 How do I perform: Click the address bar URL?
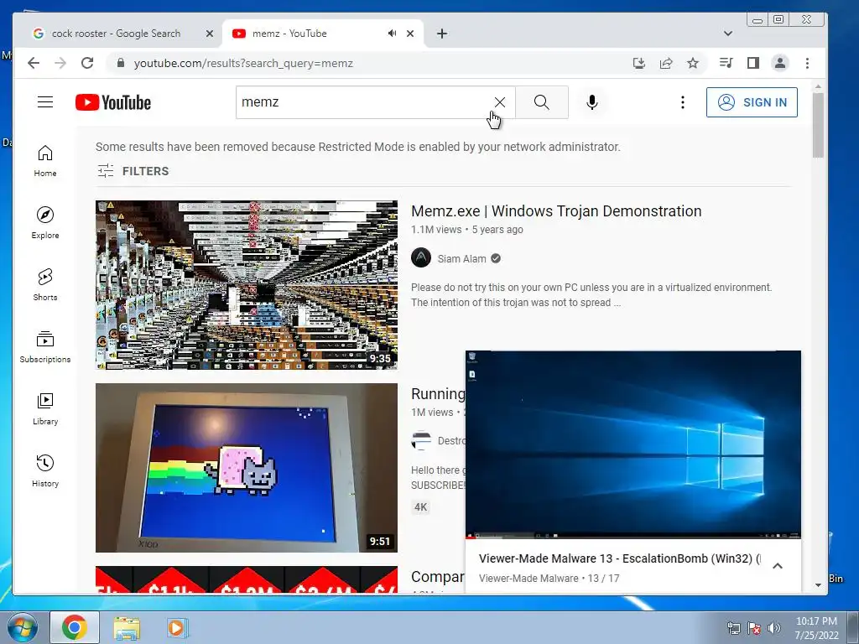(243, 64)
